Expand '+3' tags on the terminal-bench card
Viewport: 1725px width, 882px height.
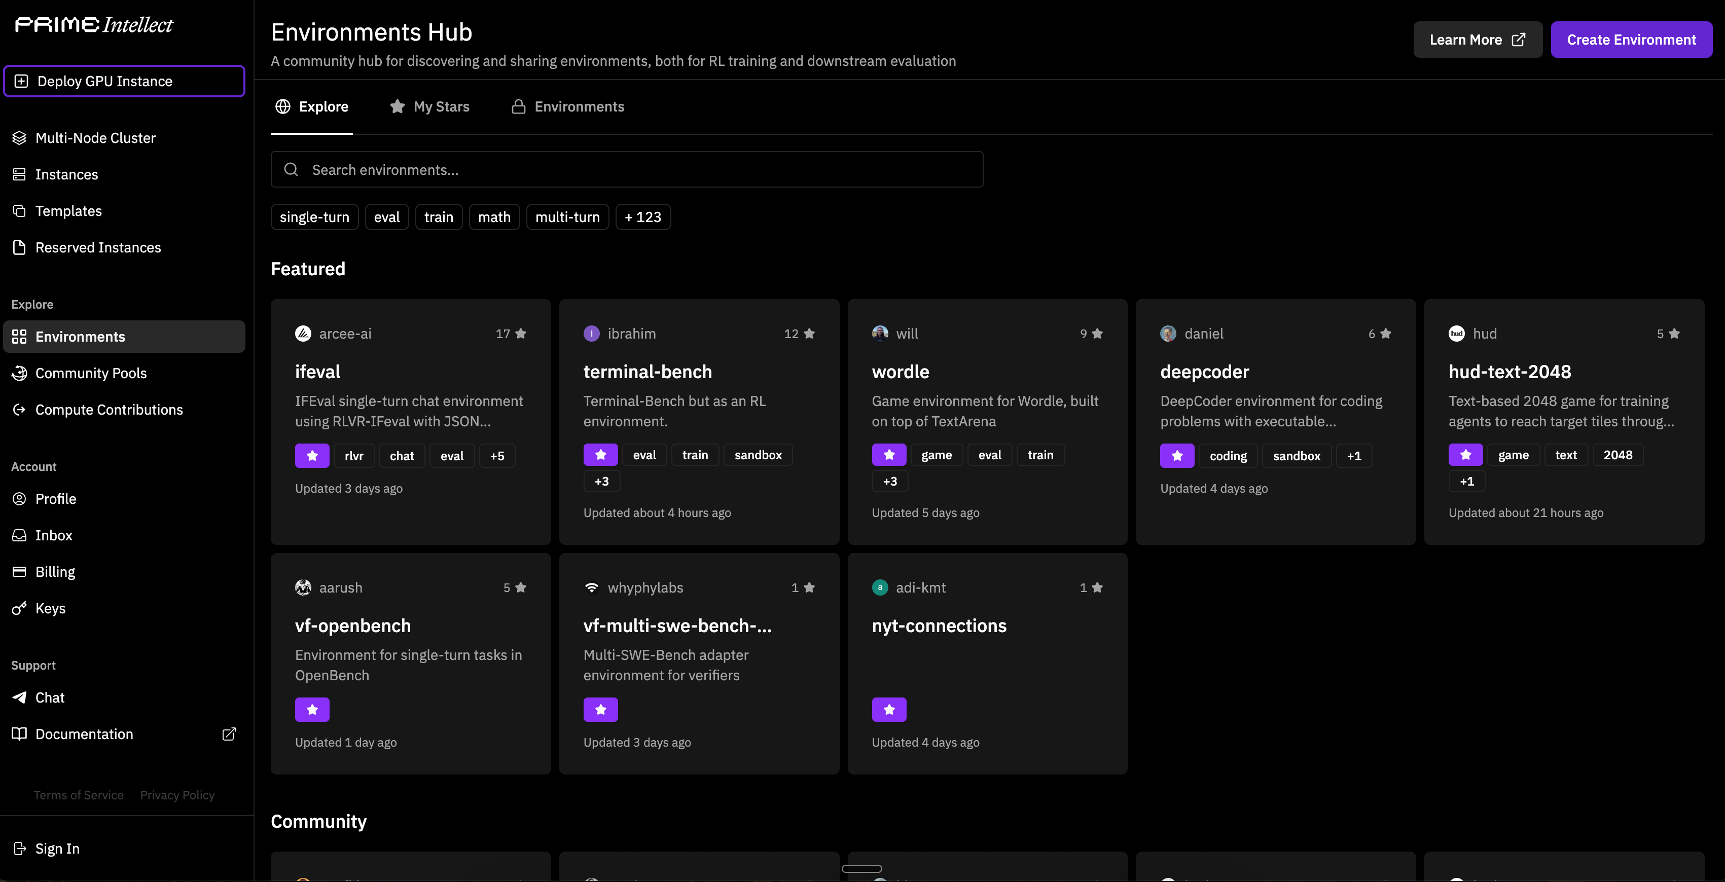tap(601, 481)
